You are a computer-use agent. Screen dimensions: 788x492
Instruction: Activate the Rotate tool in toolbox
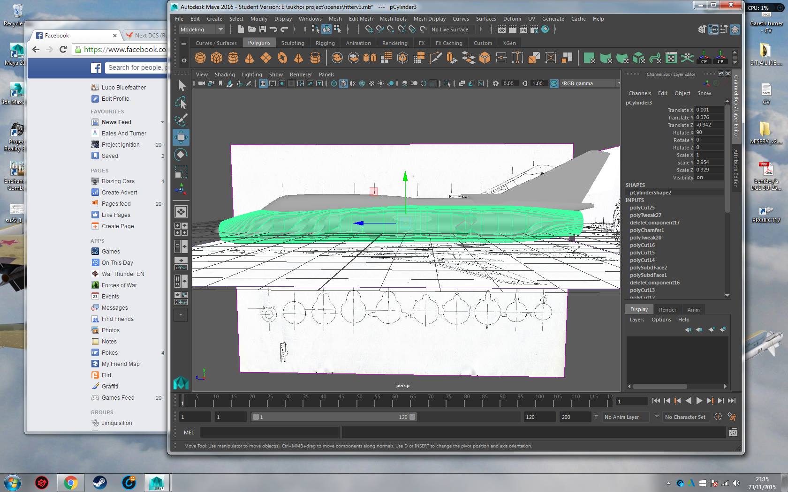[181, 155]
